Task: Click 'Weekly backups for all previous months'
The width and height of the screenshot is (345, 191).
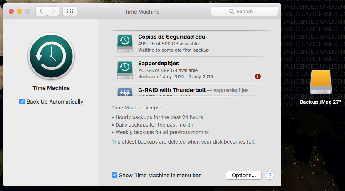Action: [162, 132]
